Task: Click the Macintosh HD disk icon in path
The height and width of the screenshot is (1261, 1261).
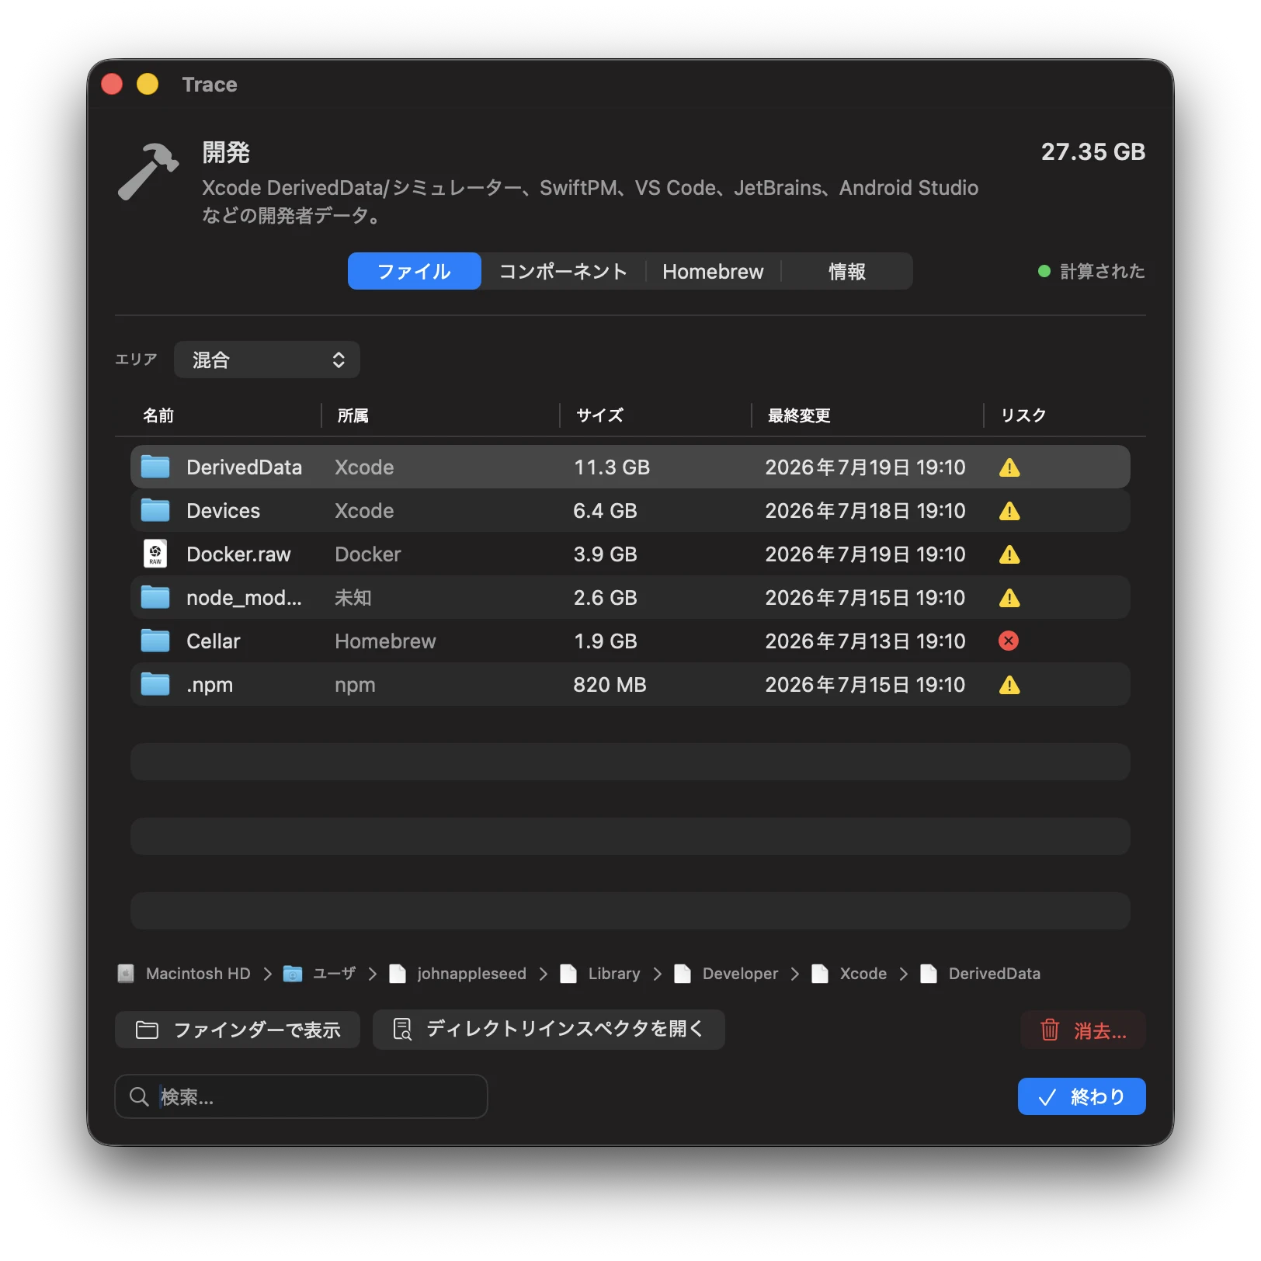Action: click(126, 974)
